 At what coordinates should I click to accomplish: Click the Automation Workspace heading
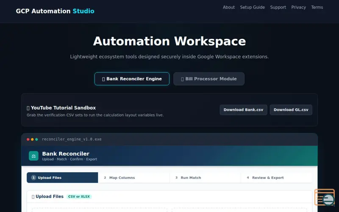click(169, 41)
